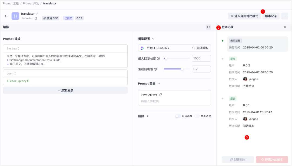Click the user_query parameter value field
Screen dimensions: 292x166
pyautogui.click(x=174, y=101)
